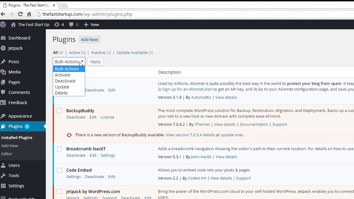354x199 pixels.
Task: Choose Deactivate from the bulk actions list
Action: 69,81
